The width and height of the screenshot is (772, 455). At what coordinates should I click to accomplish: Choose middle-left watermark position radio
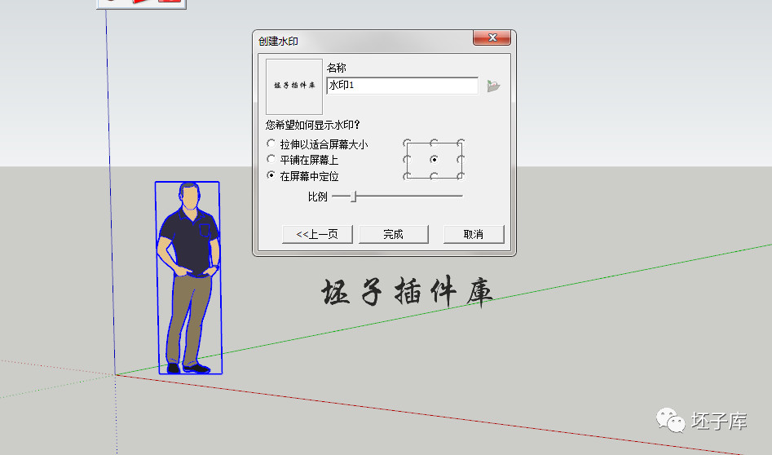point(407,160)
